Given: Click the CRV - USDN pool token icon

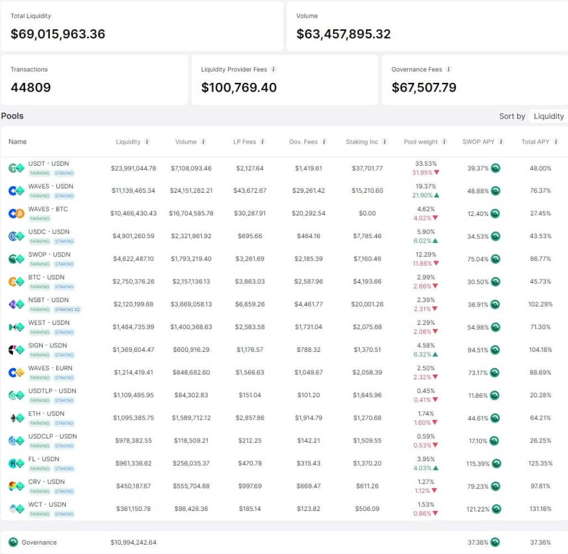Looking at the screenshot, I should point(17,486).
